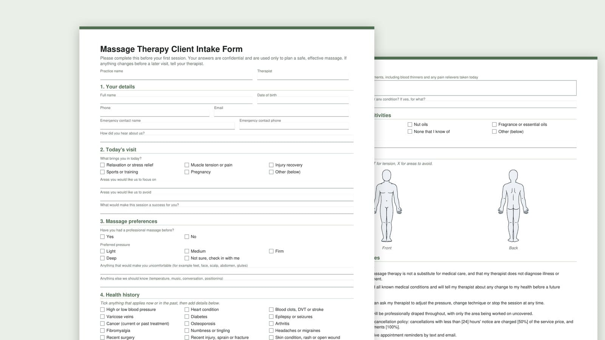Click the medications text box on second page
Viewport: 605px width, 340px height.
tap(475, 88)
